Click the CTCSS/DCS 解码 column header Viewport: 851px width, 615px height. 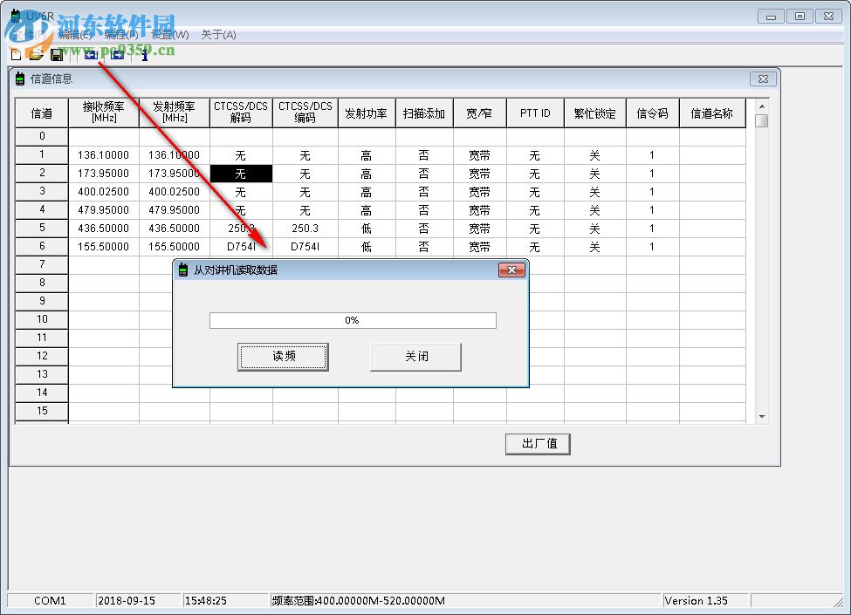(x=241, y=113)
